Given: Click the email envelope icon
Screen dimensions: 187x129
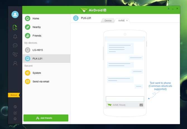Looking at the screenshot, I should click(28, 82).
